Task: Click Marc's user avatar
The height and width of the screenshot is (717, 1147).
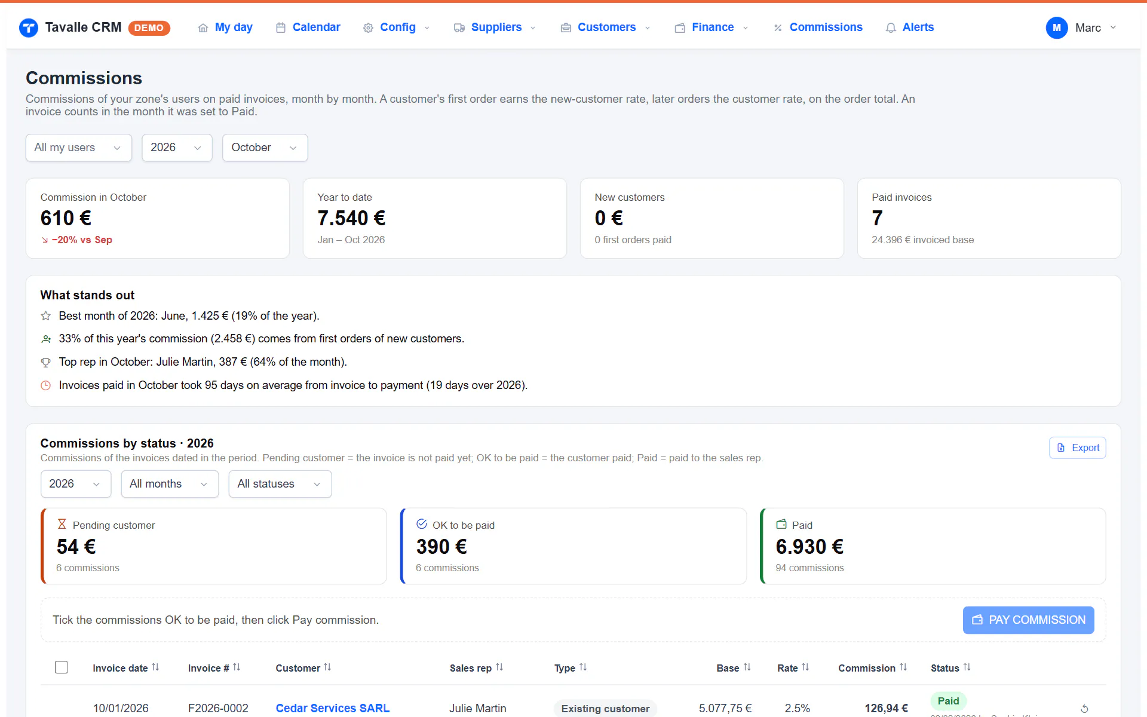Action: pos(1056,27)
